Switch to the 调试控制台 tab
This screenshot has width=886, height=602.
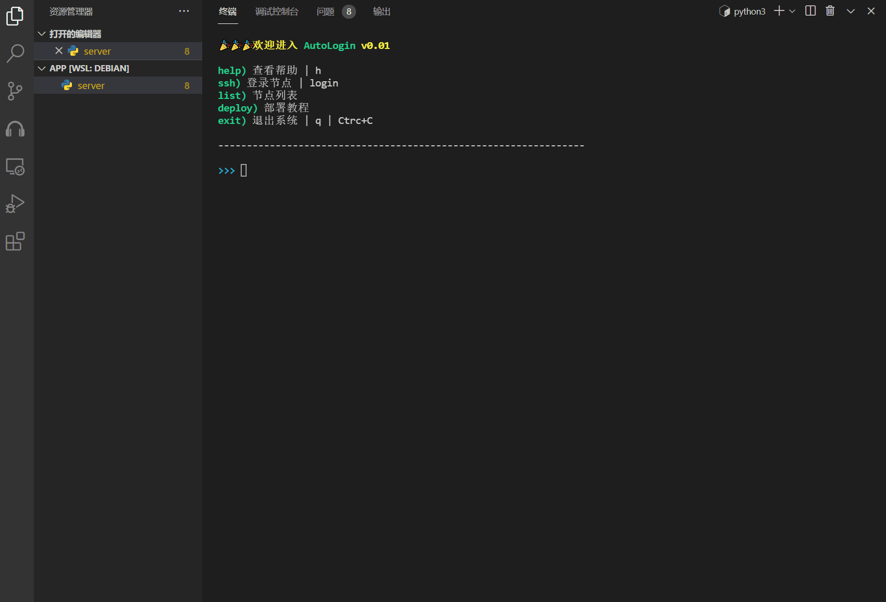pos(277,11)
